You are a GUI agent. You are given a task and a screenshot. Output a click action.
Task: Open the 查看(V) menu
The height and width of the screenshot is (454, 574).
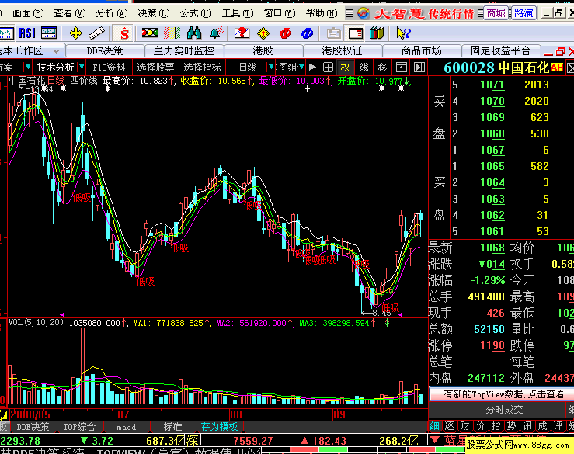70,13
